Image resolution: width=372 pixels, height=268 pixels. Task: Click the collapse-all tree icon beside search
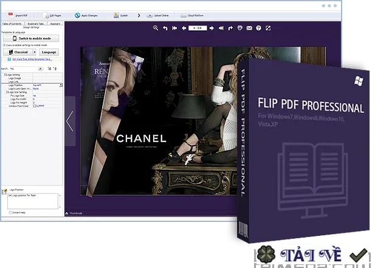[x=55, y=69]
